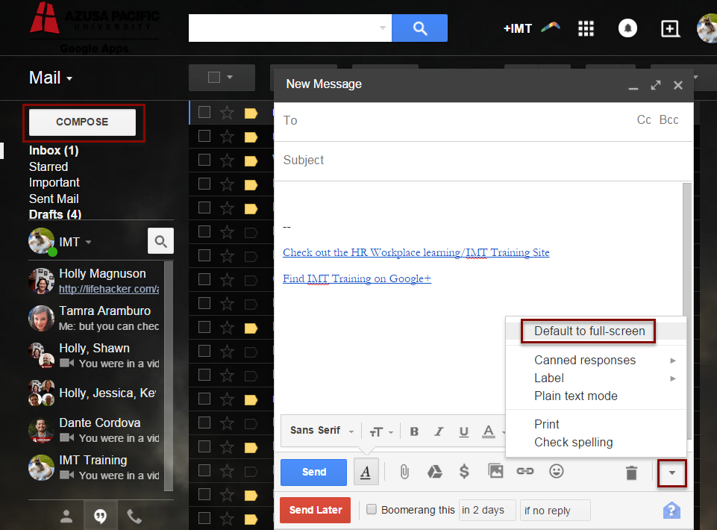Discard draft with the trash icon

pyautogui.click(x=631, y=473)
